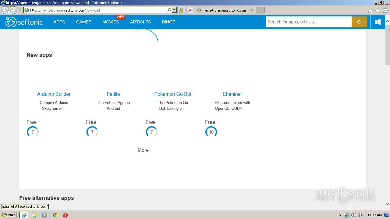Open the MOVIES menu
The height and width of the screenshot is (219, 390).
(111, 22)
